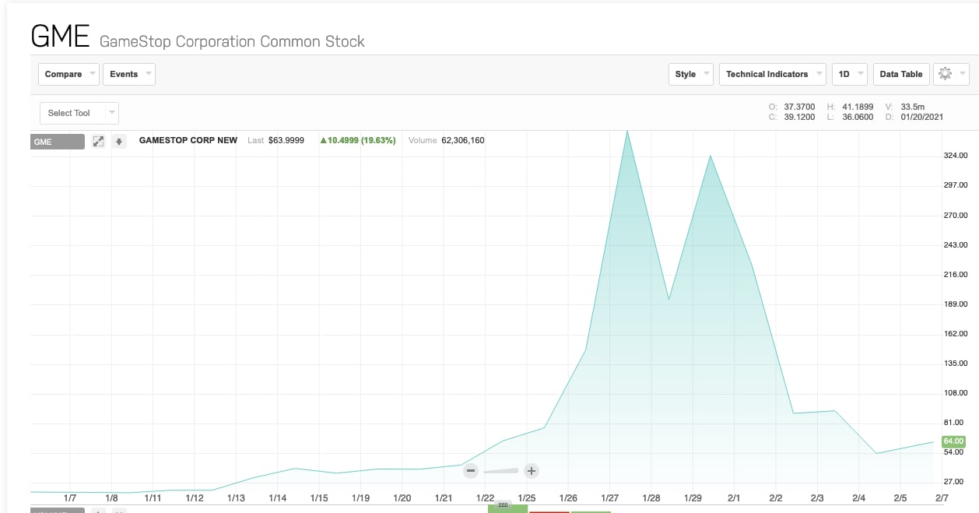Click the 39.1200 close price readout
This screenshot has height=513, width=979.
[799, 118]
